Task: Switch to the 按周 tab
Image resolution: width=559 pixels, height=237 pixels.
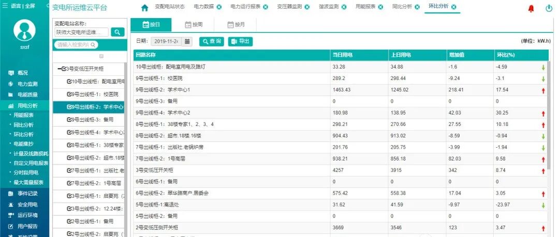Action: point(194,25)
